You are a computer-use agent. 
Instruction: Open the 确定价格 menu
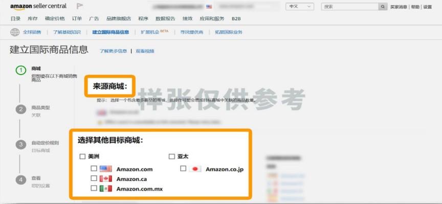[55, 18]
